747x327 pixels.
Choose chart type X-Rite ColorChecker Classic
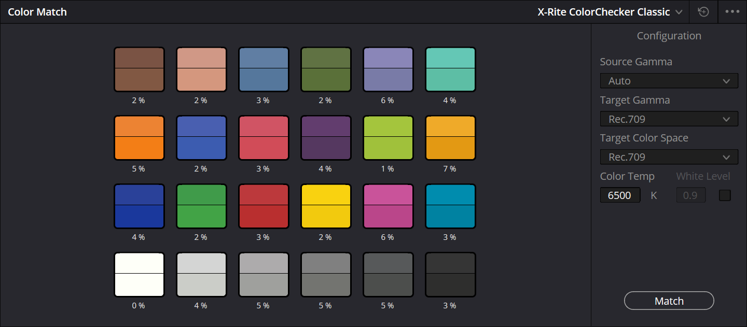[x=610, y=12]
